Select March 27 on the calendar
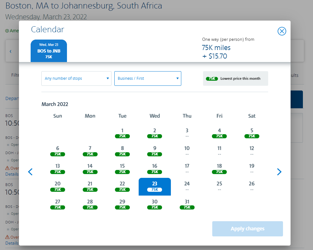This screenshot has width=313, height=250. (x=57, y=204)
